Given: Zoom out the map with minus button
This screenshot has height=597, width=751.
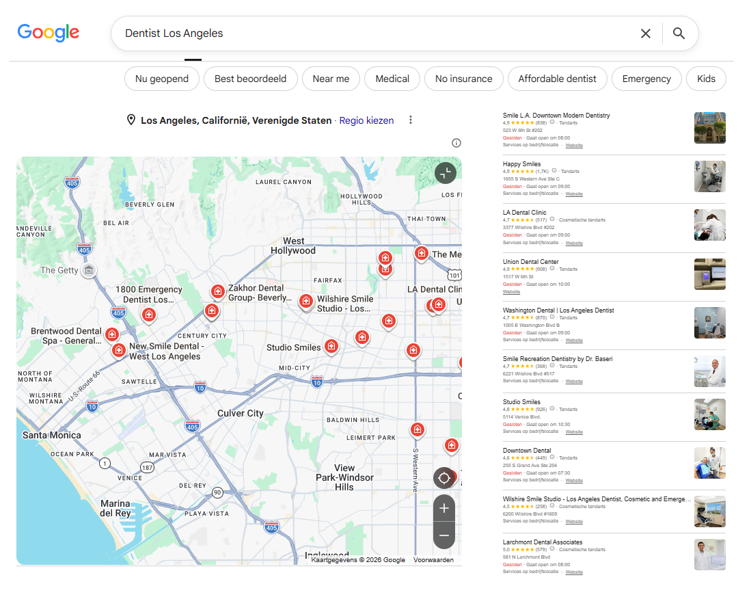Looking at the screenshot, I should pyautogui.click(x=444, y=535).
